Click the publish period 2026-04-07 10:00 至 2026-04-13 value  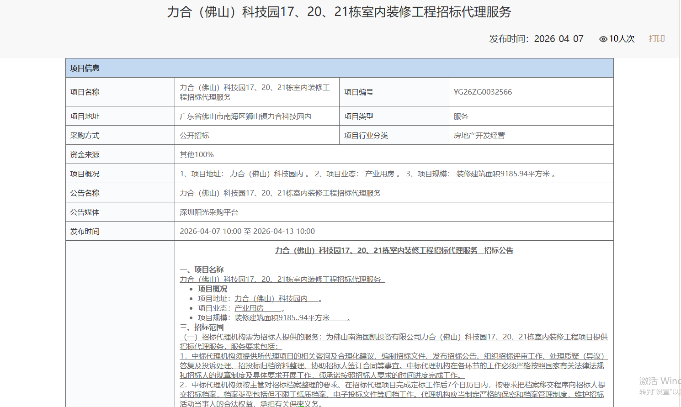[247, 232]
